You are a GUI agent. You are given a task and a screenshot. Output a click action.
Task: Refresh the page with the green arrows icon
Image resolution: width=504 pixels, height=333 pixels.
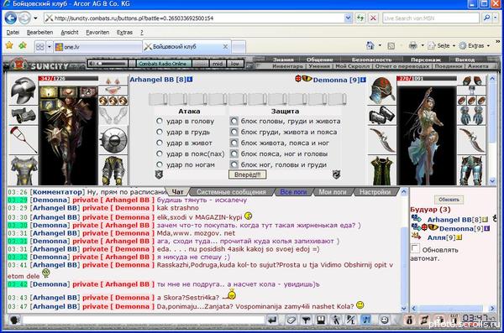(360, 18)
